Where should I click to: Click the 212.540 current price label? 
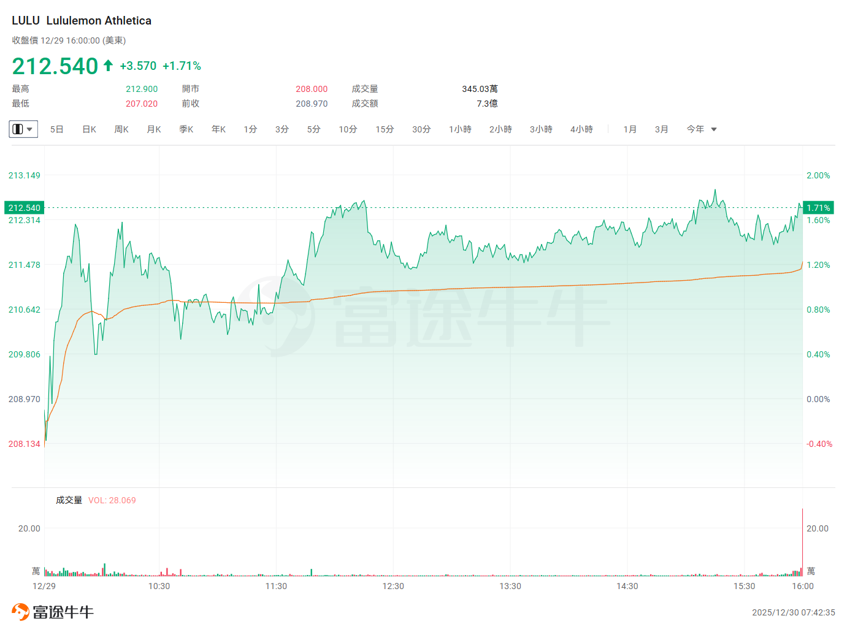coord(24,208)
